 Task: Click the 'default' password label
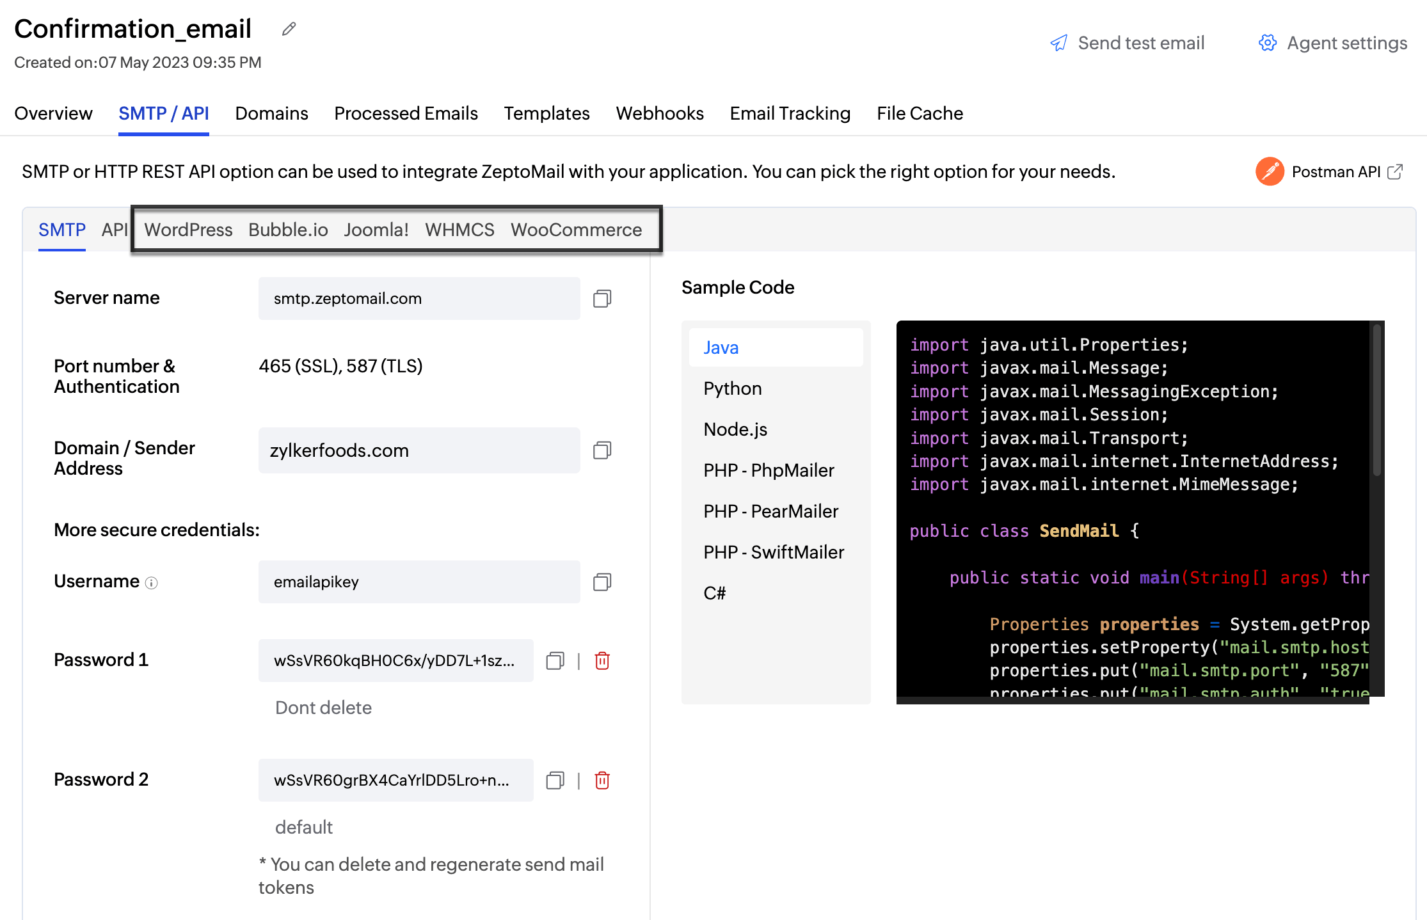coord(304,827)
